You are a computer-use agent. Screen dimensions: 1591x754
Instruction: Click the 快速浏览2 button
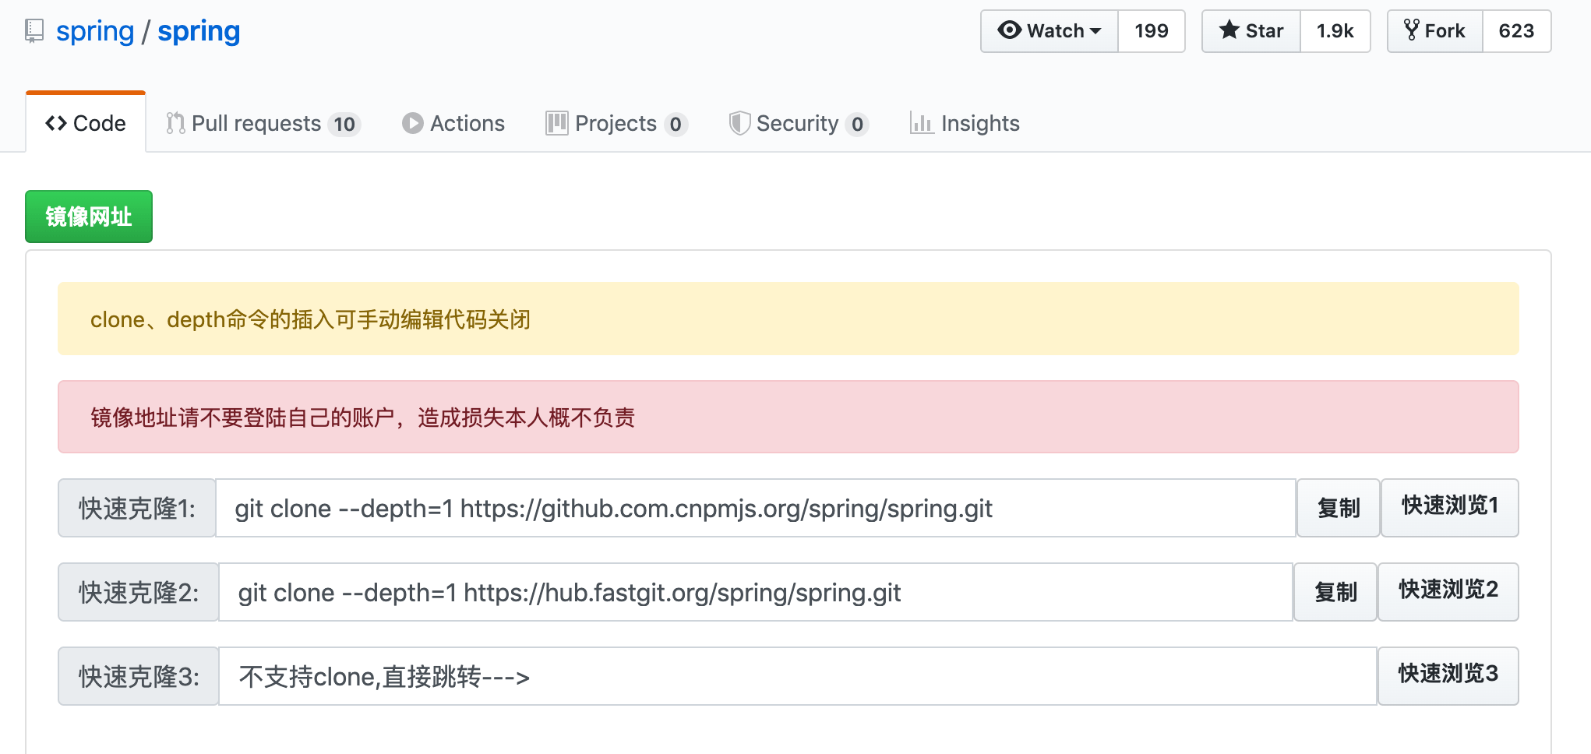(x=1448, y=592)
